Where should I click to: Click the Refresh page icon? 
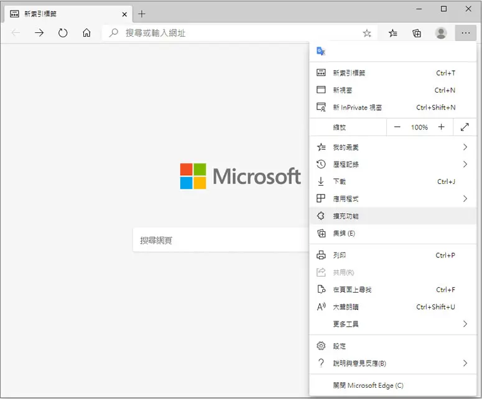click(x=63, y=32)
